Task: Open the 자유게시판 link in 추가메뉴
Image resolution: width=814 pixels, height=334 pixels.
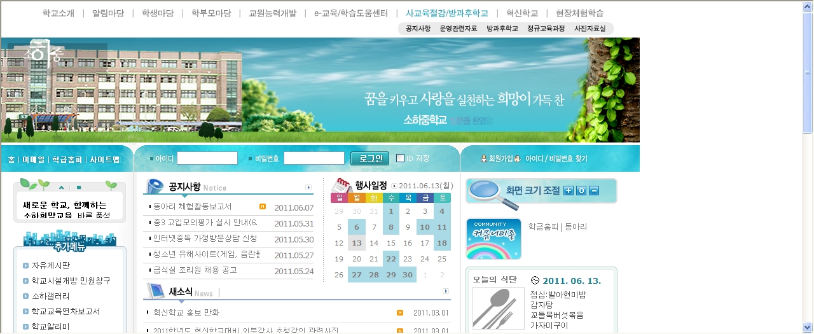Action: point(51,265)
